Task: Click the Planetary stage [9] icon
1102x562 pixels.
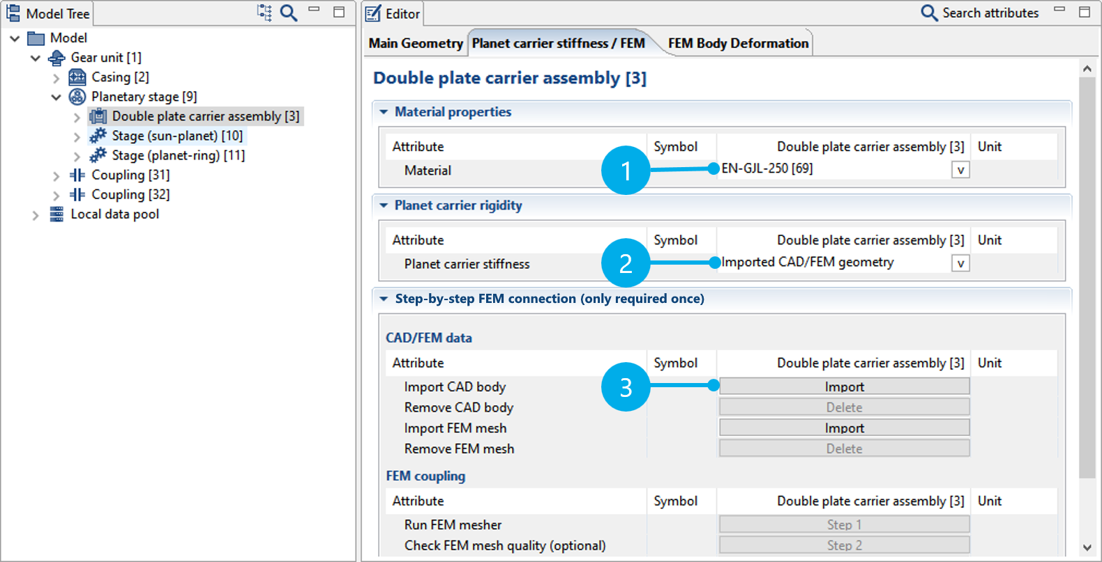Action: [77, 97]
